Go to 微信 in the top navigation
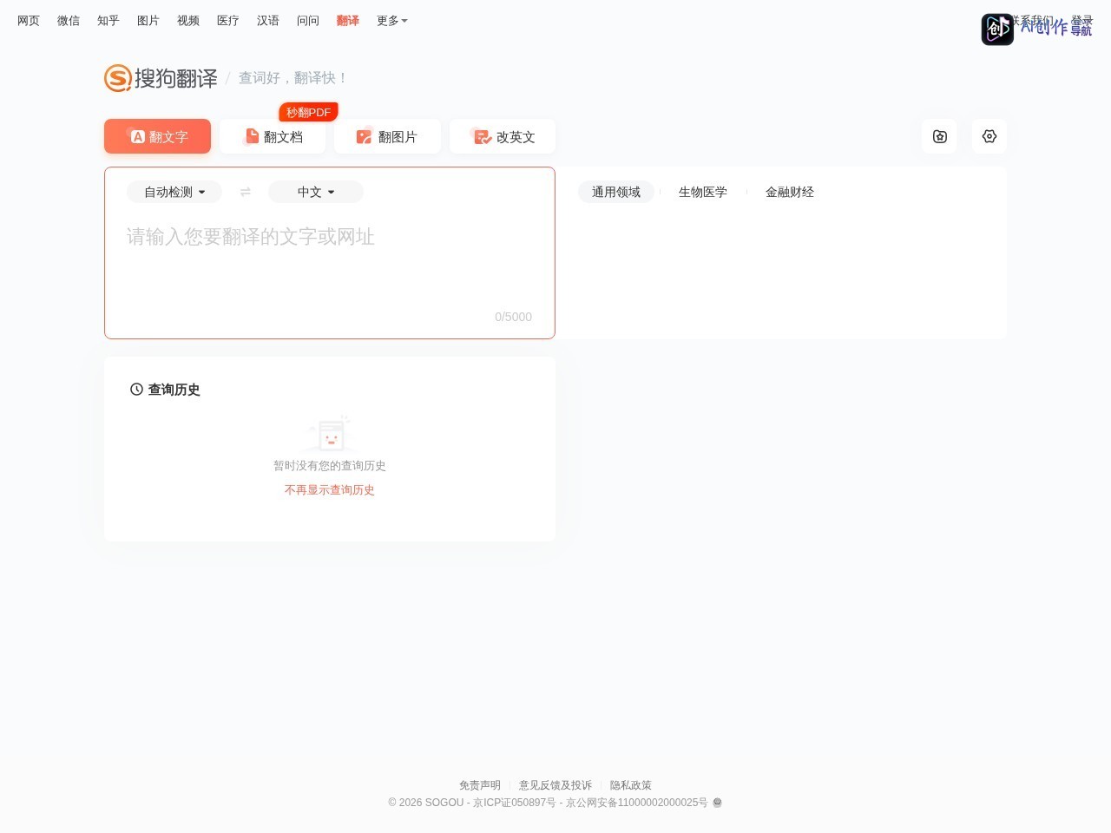Viewport: 1111px width, 833px height. (x=69, y=21)
